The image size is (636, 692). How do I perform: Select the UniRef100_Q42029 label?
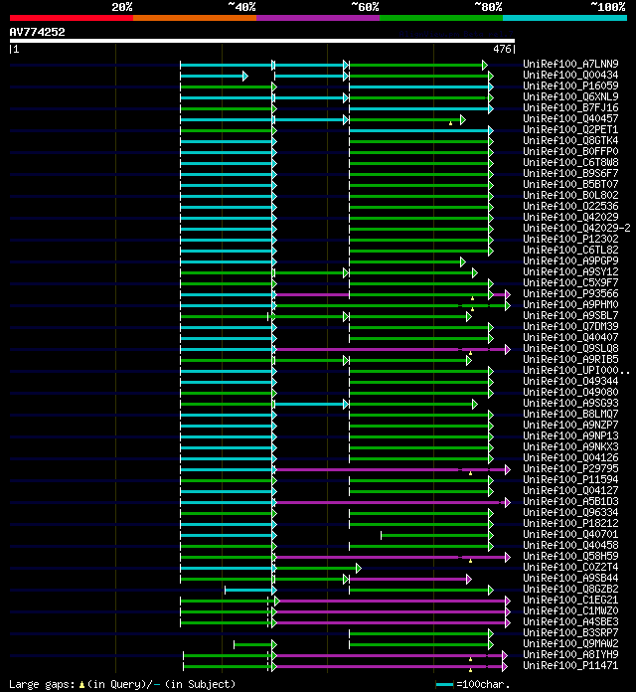point(570,217)
